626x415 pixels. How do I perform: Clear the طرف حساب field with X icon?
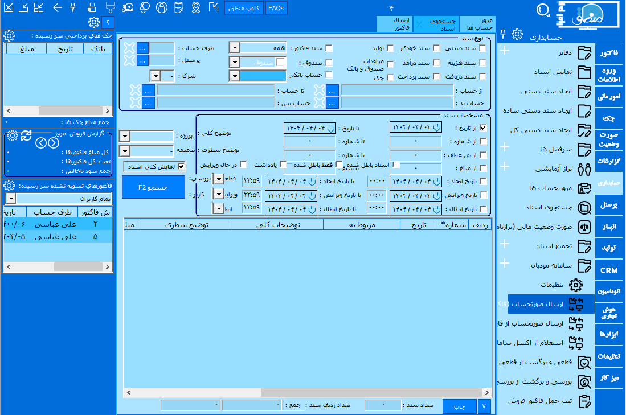pos(129,48)
